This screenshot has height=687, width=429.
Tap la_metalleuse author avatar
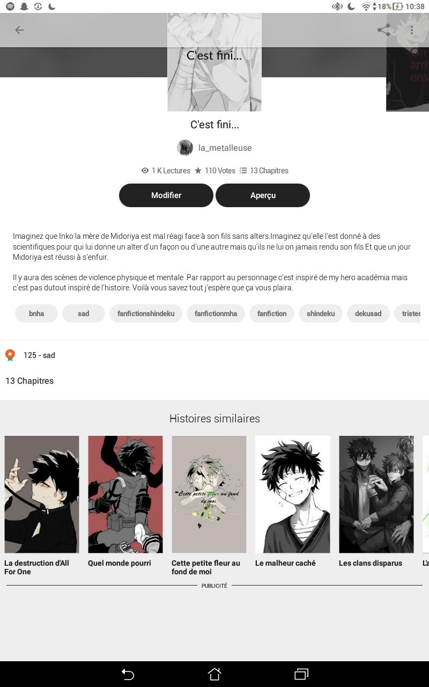(x=185, y=148)
